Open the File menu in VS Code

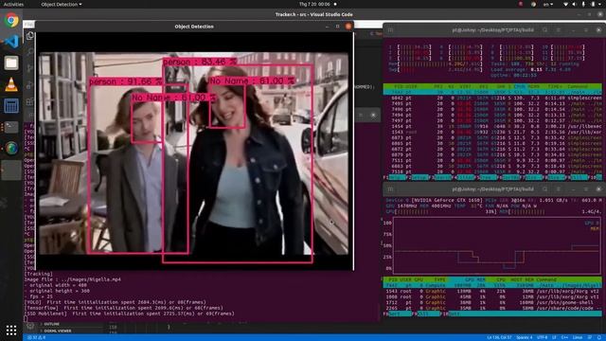pyautogui.click(x=29, y=25)
